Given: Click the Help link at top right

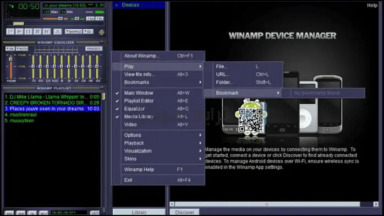Looking at the screenshot, I should (372, 6).
